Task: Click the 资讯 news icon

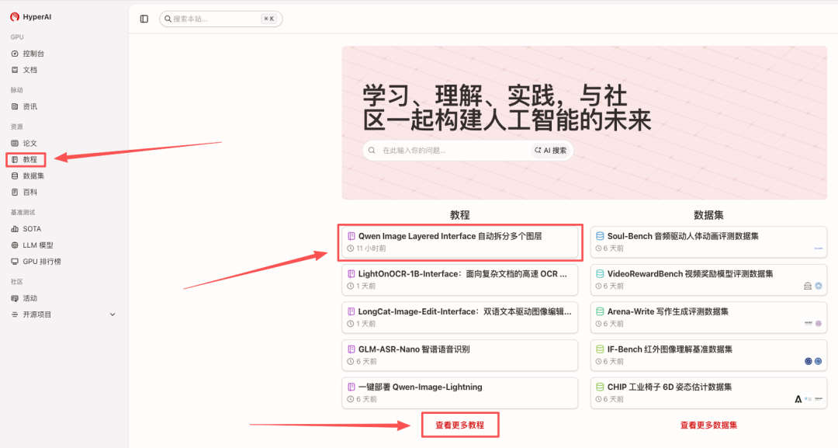Action: tap(15, 106)
